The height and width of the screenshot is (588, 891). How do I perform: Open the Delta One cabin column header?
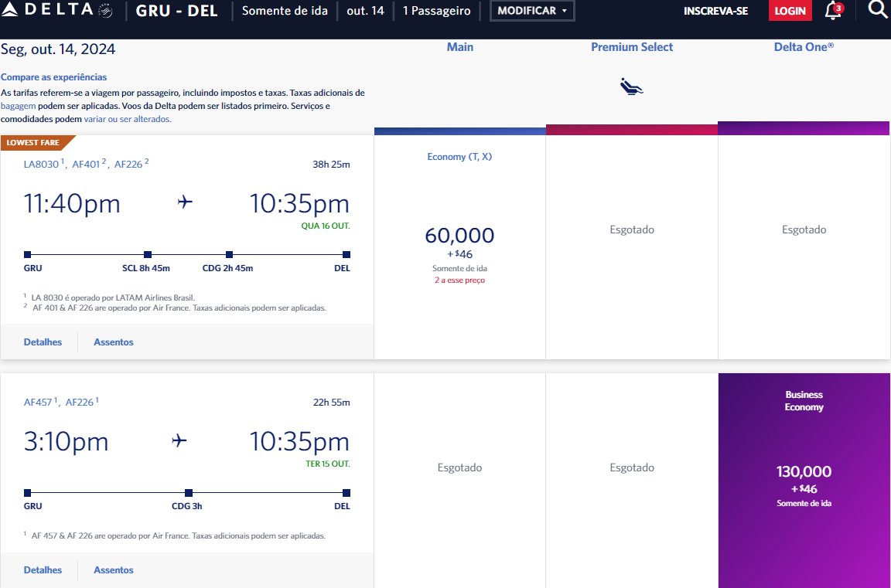coord(804,47)
